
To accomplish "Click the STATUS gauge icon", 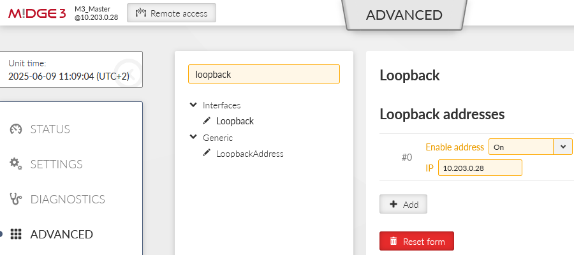I will (x=16, y=129).
